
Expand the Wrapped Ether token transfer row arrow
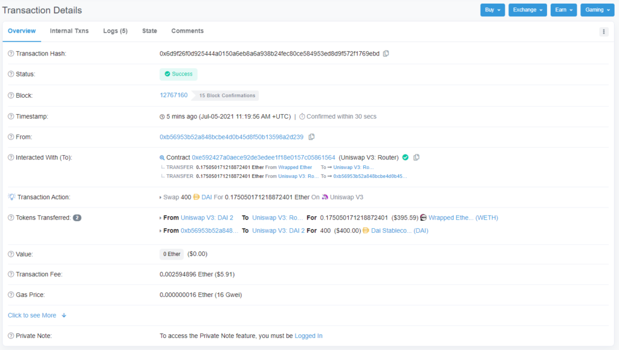(160, 218)
